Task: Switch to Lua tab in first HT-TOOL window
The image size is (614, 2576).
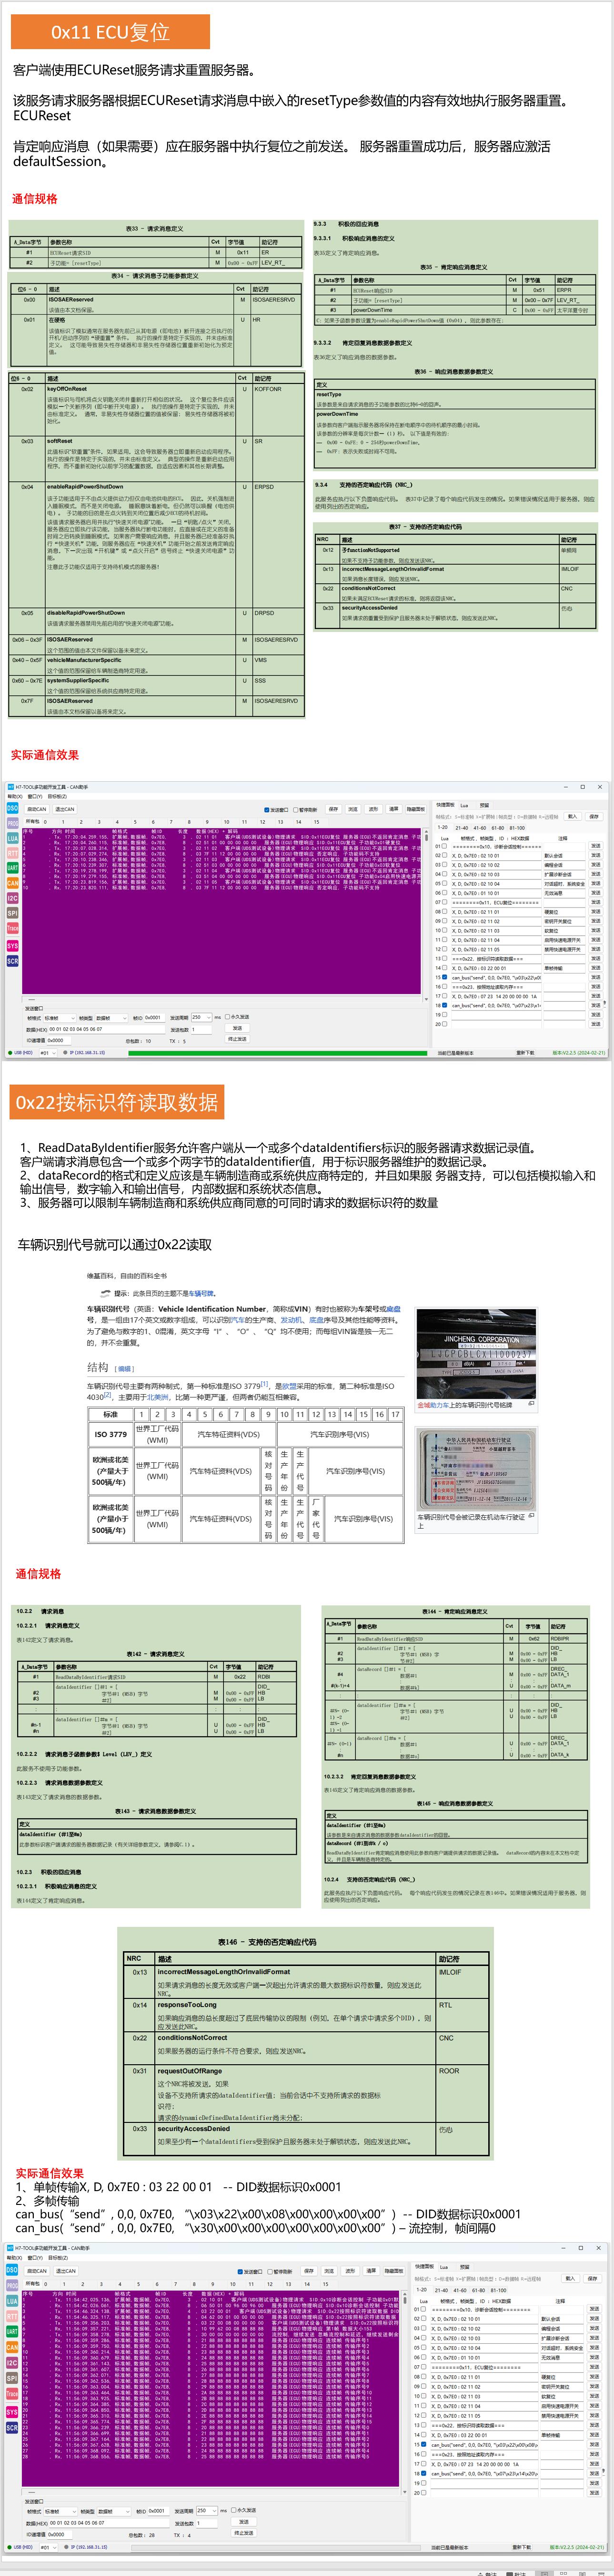Action: [465, 805]
